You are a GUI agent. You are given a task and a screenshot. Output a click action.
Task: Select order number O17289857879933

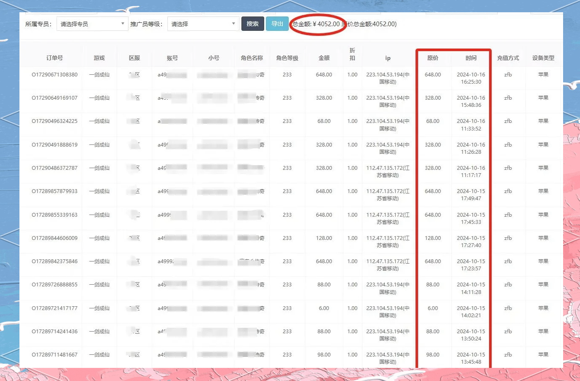[55, 191]
